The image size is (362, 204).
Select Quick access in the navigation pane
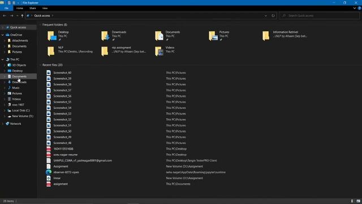(18, 27)
